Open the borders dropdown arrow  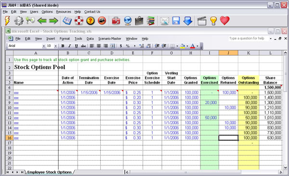coord(177,46)
